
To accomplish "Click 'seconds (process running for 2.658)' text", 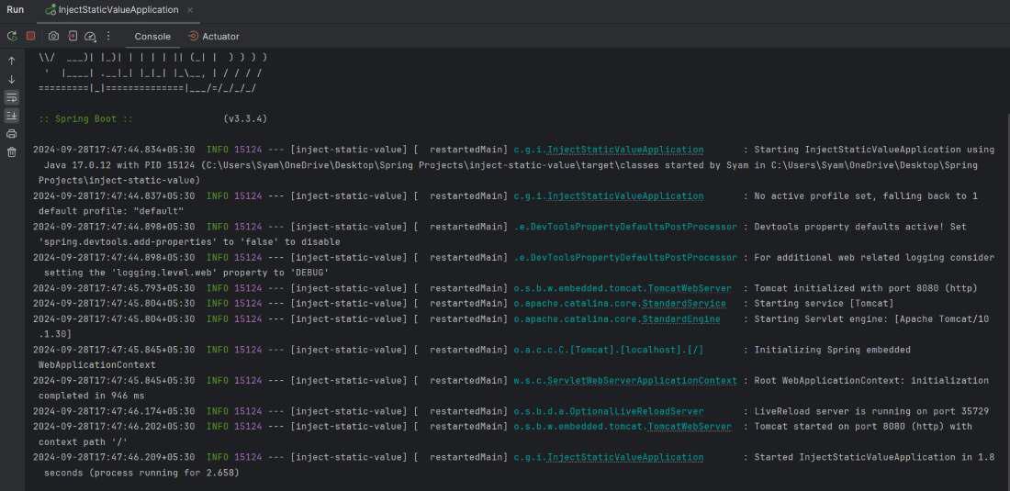I will [x=141, y=473].
